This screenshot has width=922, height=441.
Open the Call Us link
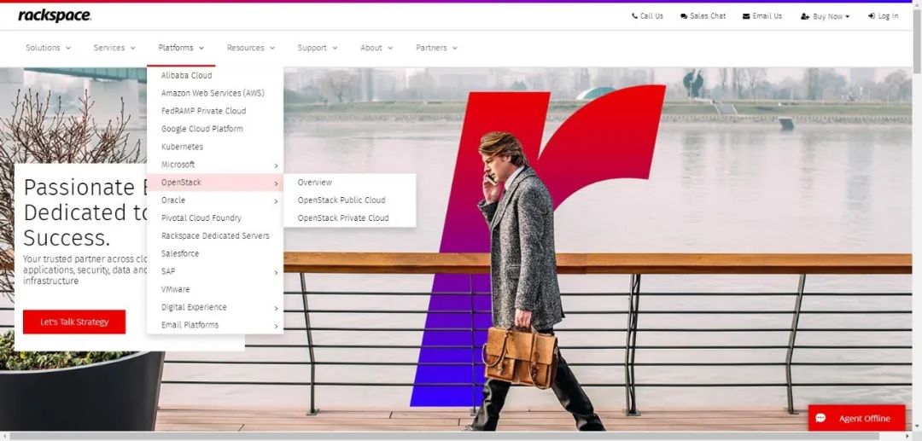pos(647,16)
